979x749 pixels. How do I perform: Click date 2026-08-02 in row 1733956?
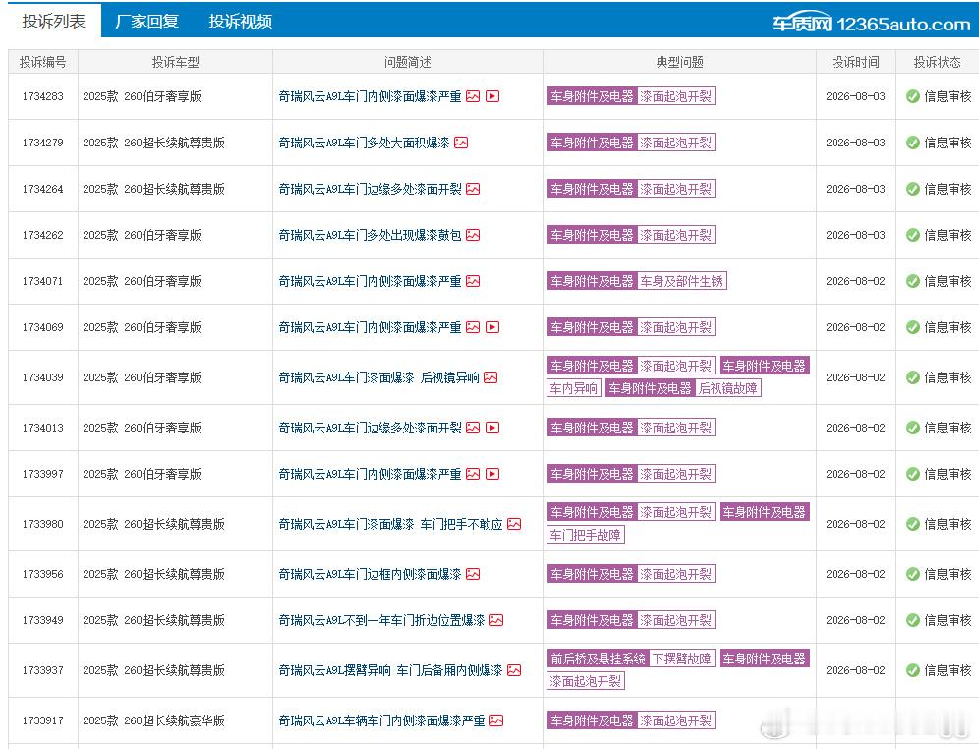coord(855,574)
